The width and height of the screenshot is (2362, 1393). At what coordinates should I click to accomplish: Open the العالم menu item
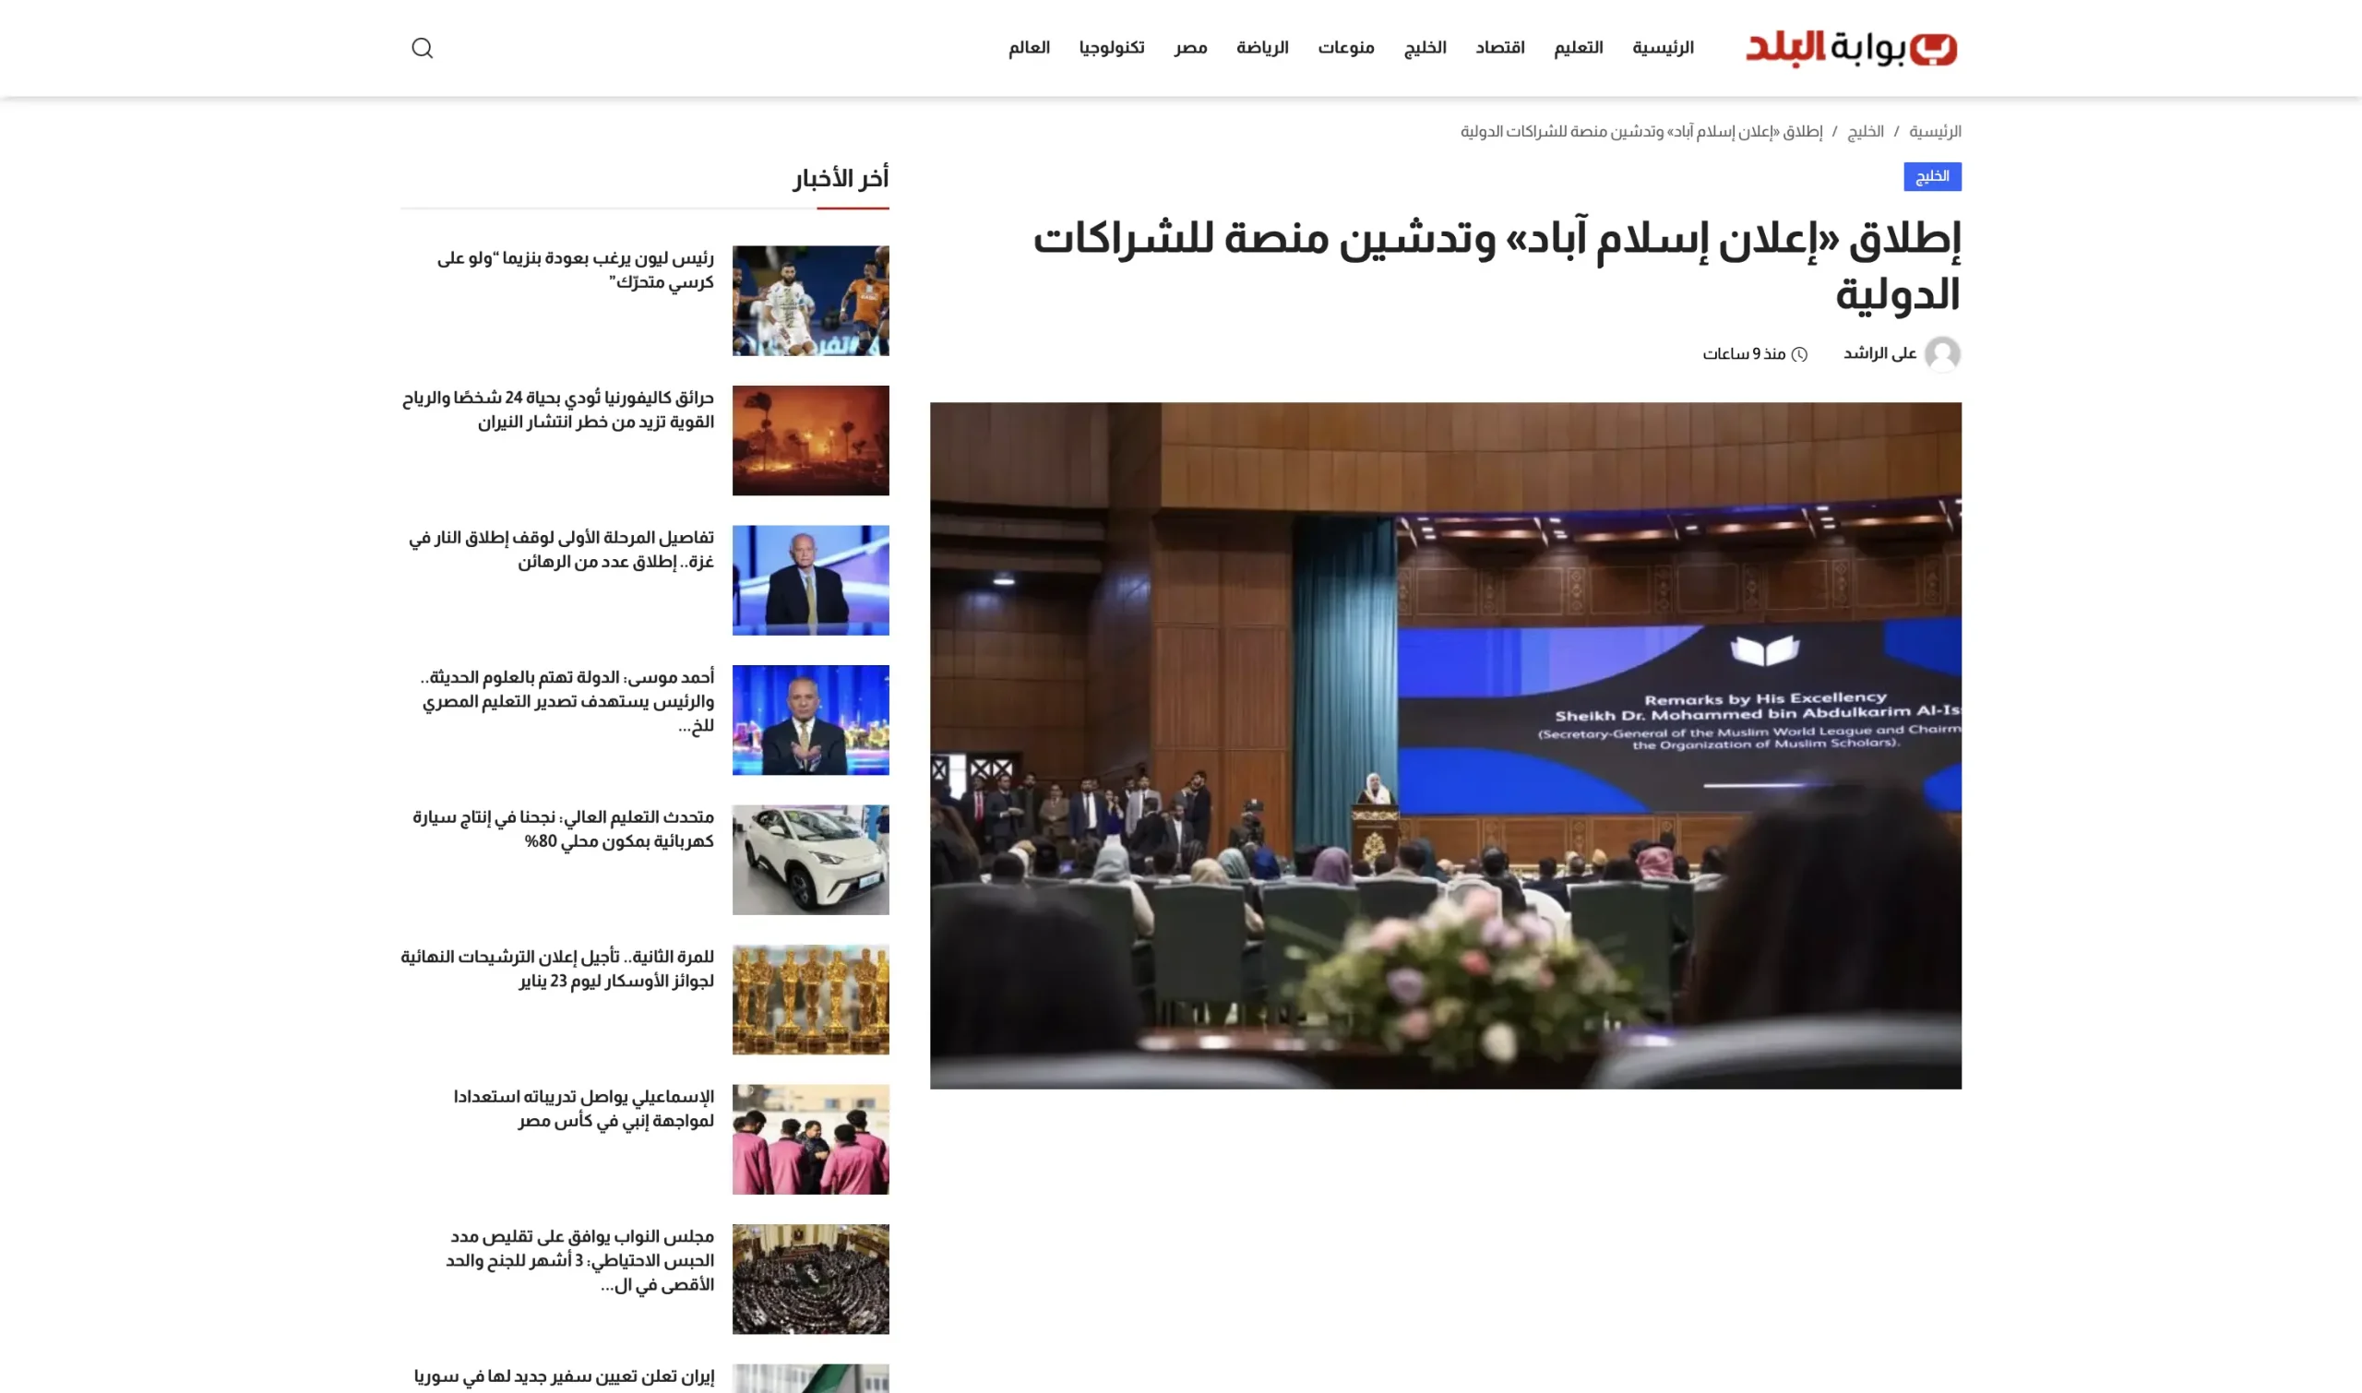(x=1029, y=48)
